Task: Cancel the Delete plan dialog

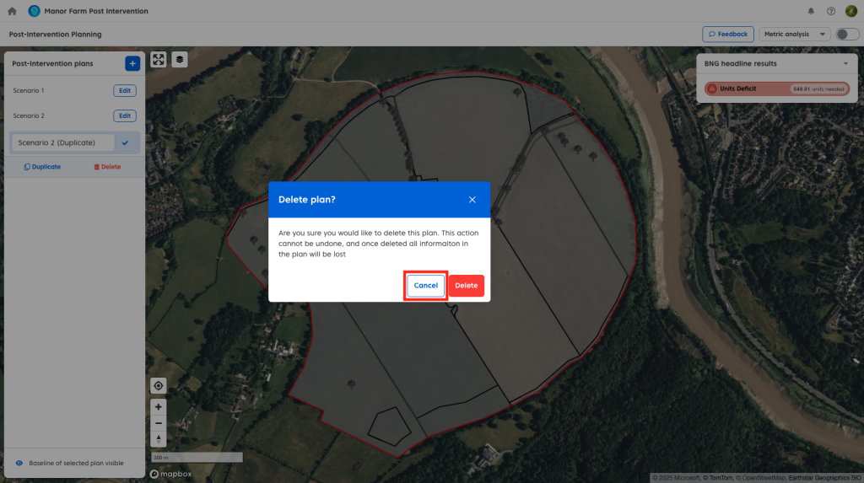Action: point(425,286)
